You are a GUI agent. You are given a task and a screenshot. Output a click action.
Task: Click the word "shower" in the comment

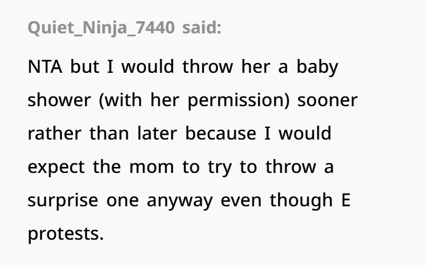[56, 100]
